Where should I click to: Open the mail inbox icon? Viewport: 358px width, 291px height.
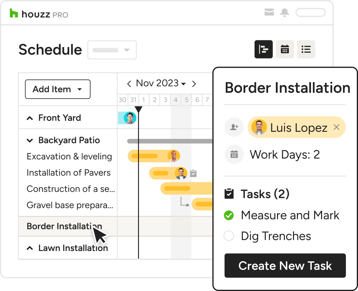click(269, 12)
